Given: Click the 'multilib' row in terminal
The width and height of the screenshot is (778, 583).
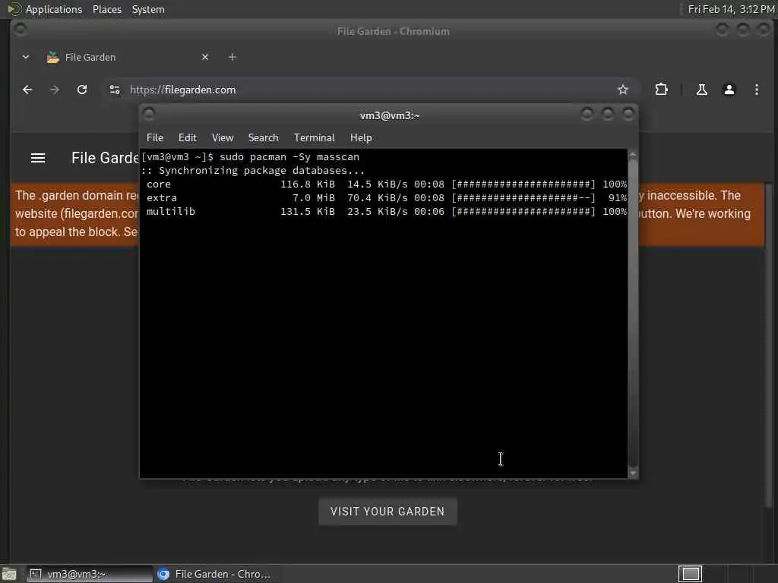Looking at the screenshot, I should coord(386,212).
